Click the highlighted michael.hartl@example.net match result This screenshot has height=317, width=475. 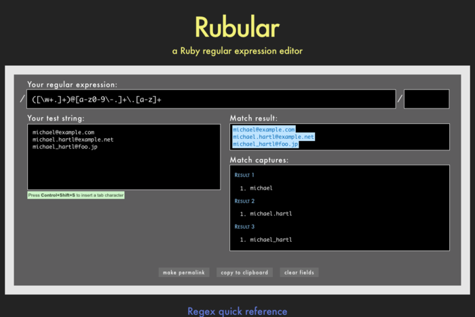tap(273, 137)
